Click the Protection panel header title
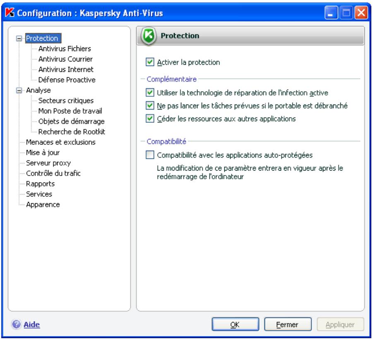This screenshot has height=339, width=373. (180, 36)
